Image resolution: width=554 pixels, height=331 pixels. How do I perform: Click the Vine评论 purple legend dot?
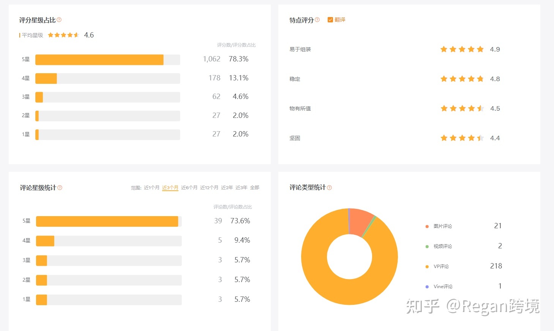(x=427, y=287)
